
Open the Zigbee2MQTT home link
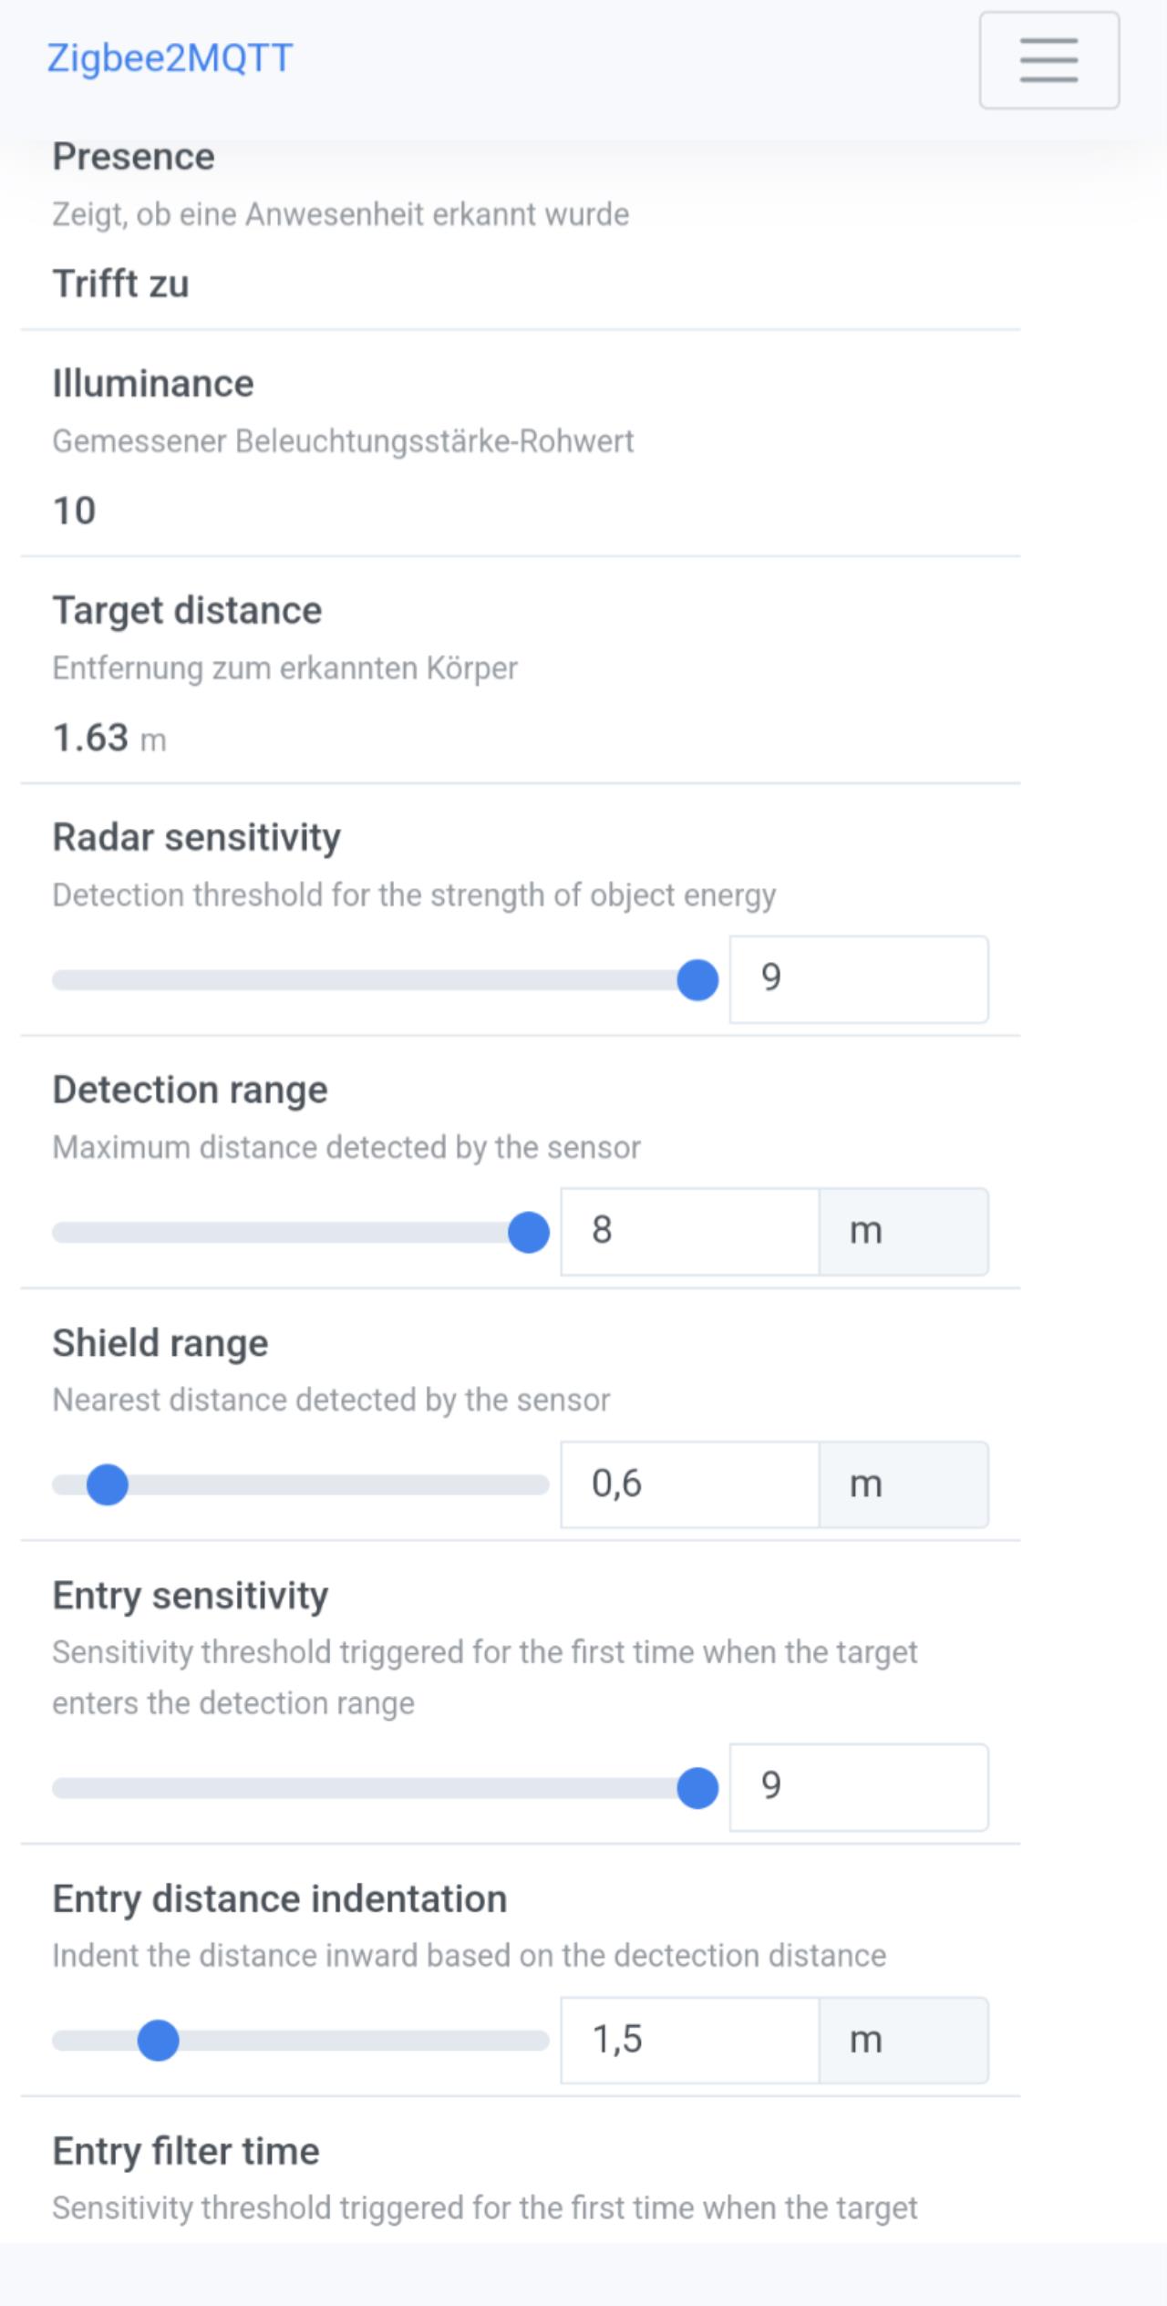(x=170, y=58)
